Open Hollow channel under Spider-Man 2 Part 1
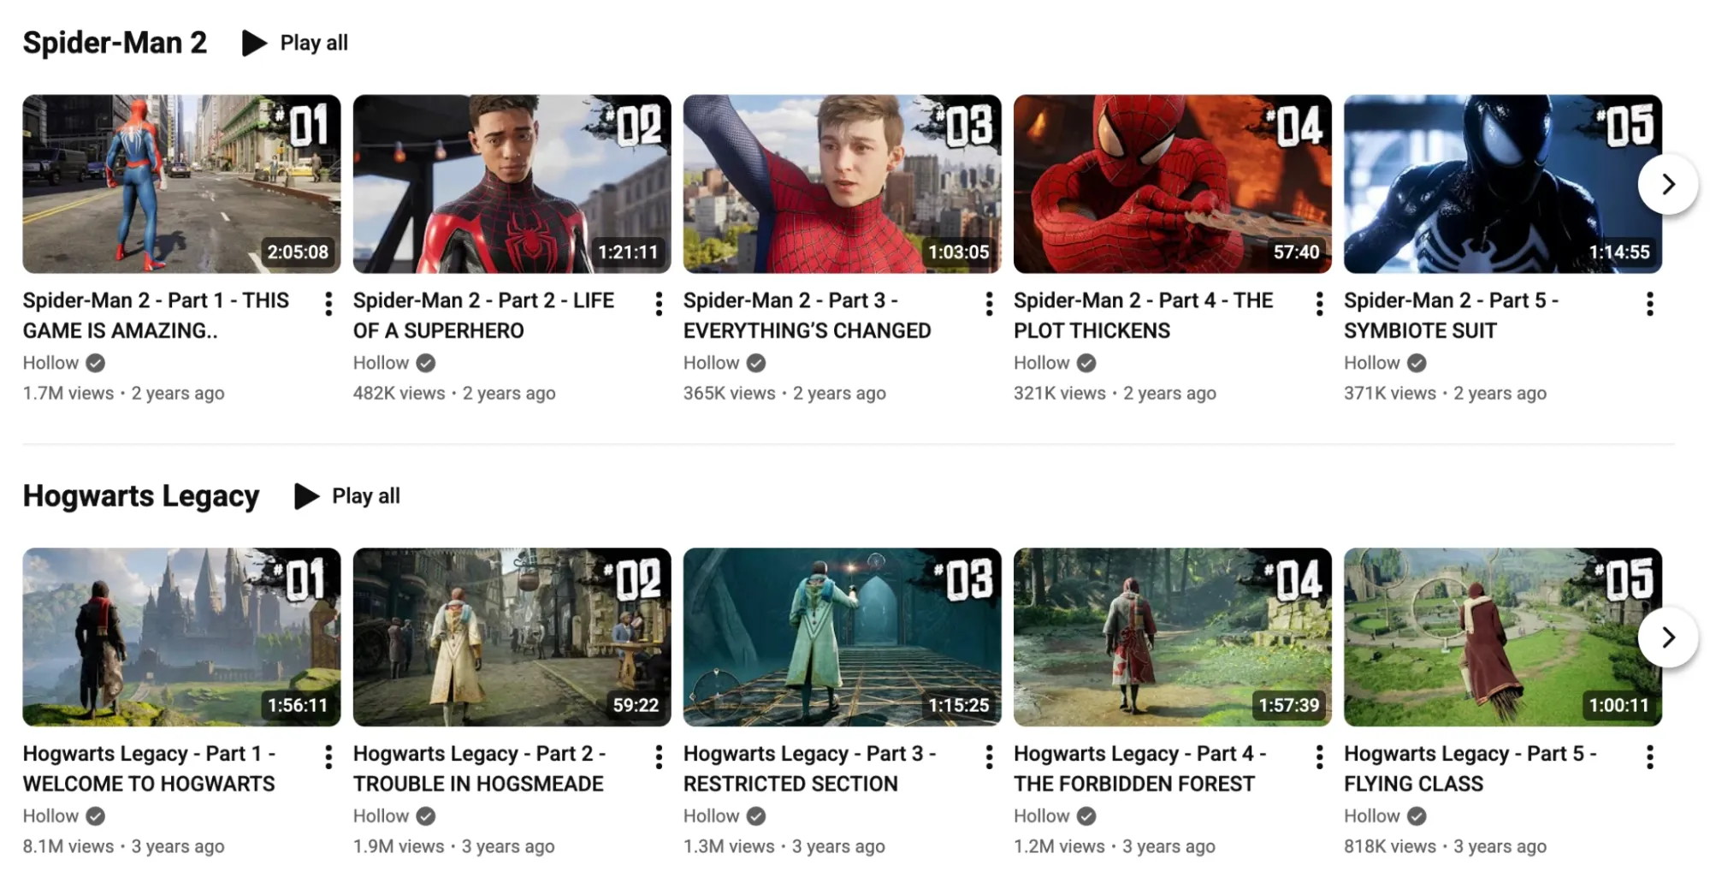 click(x=50, y=363)
